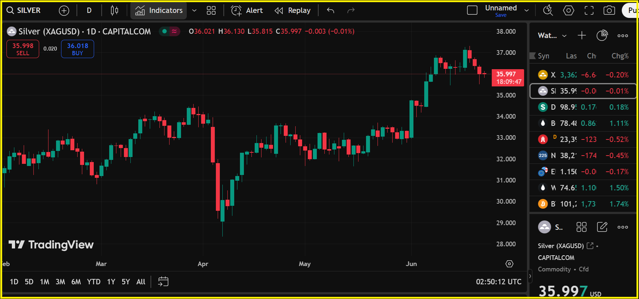Click the quick search lightning icon
The width and height of the screenshot is (639, 299).
pyautogui.click(x=548, y=11)
